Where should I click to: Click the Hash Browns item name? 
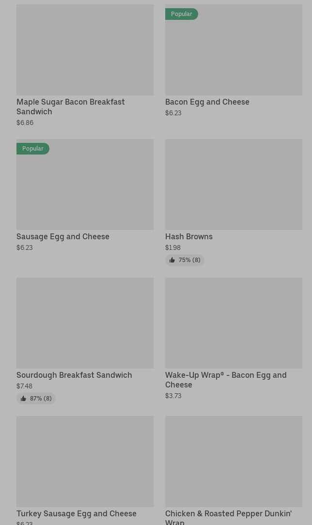(188, 236)
